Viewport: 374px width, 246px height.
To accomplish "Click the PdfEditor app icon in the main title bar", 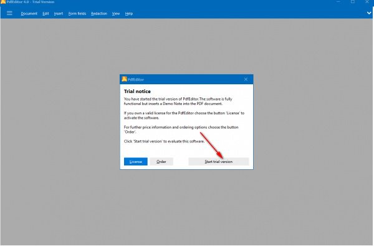I will (3, 2).
